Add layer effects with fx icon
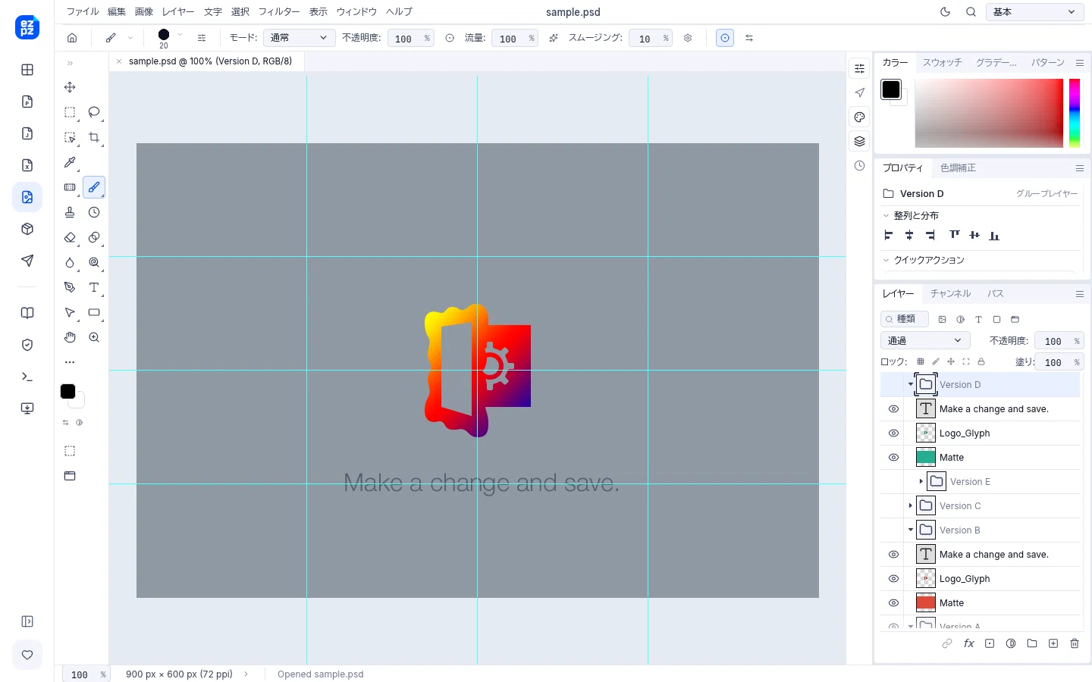Viewport: 1092px width, 682px height. [x=968, y=643]
